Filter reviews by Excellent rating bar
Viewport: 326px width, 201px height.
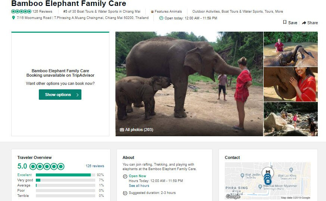[65, 175]
